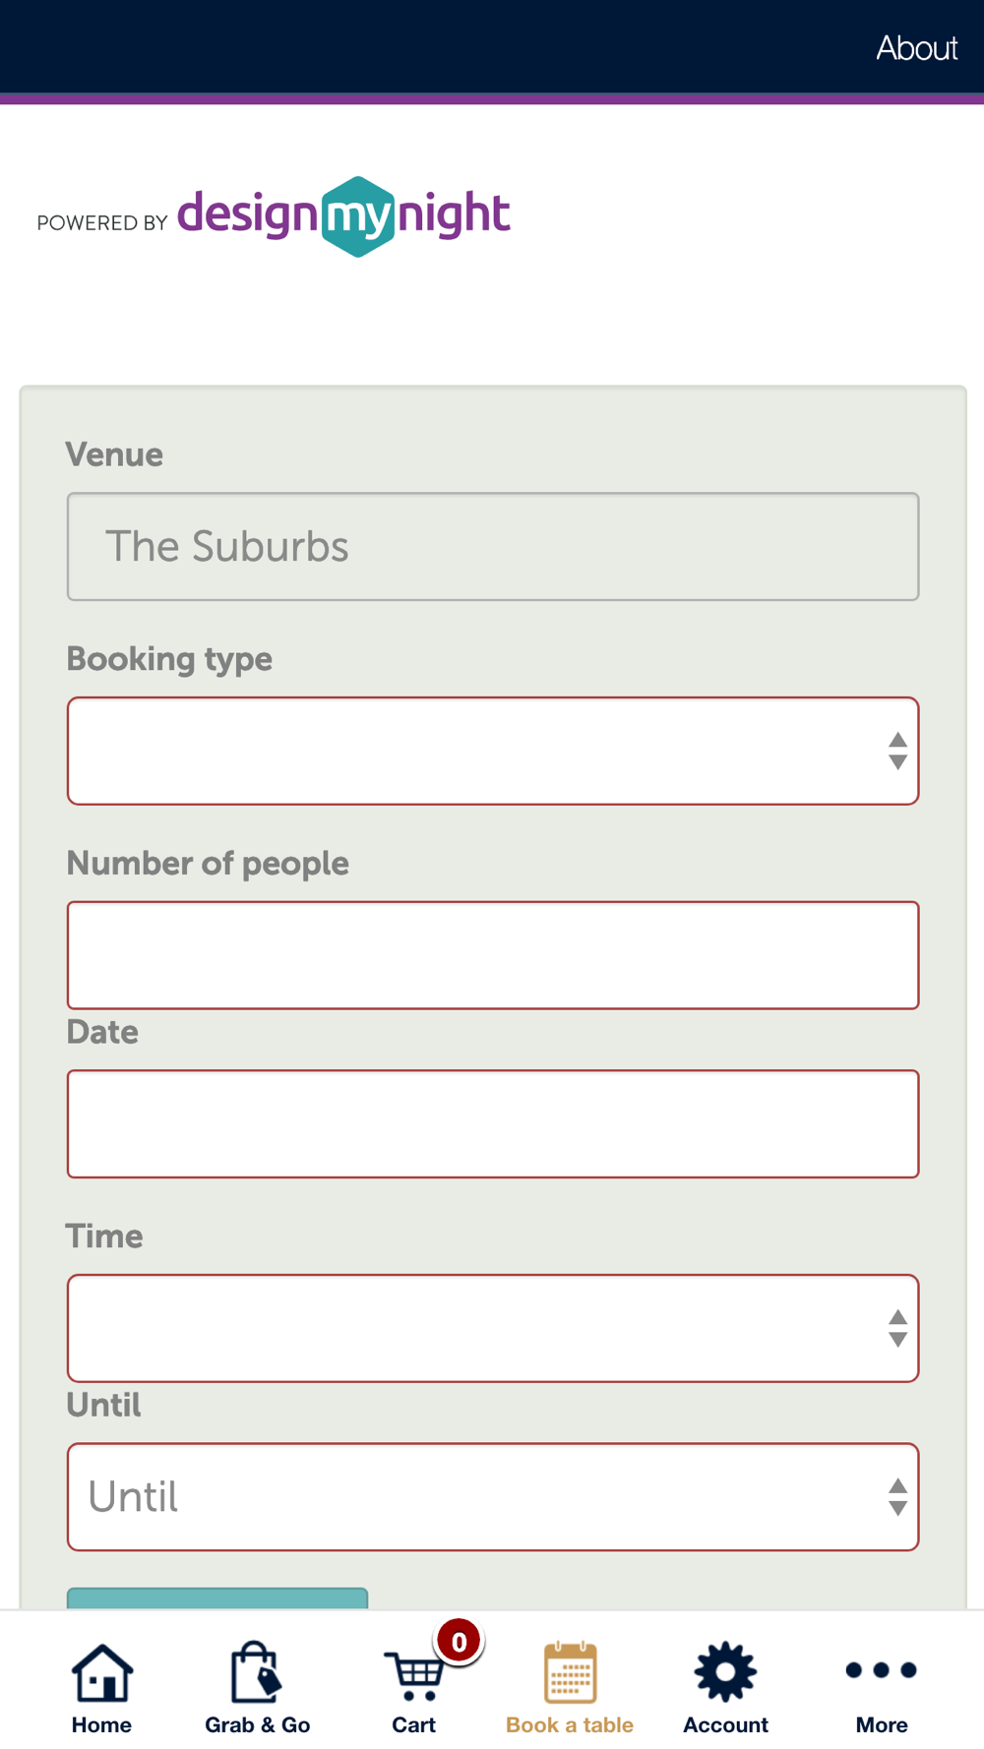Switch to the Account tab label
The height and width of the screenshot is (1749, 984).
point(725,1725)
